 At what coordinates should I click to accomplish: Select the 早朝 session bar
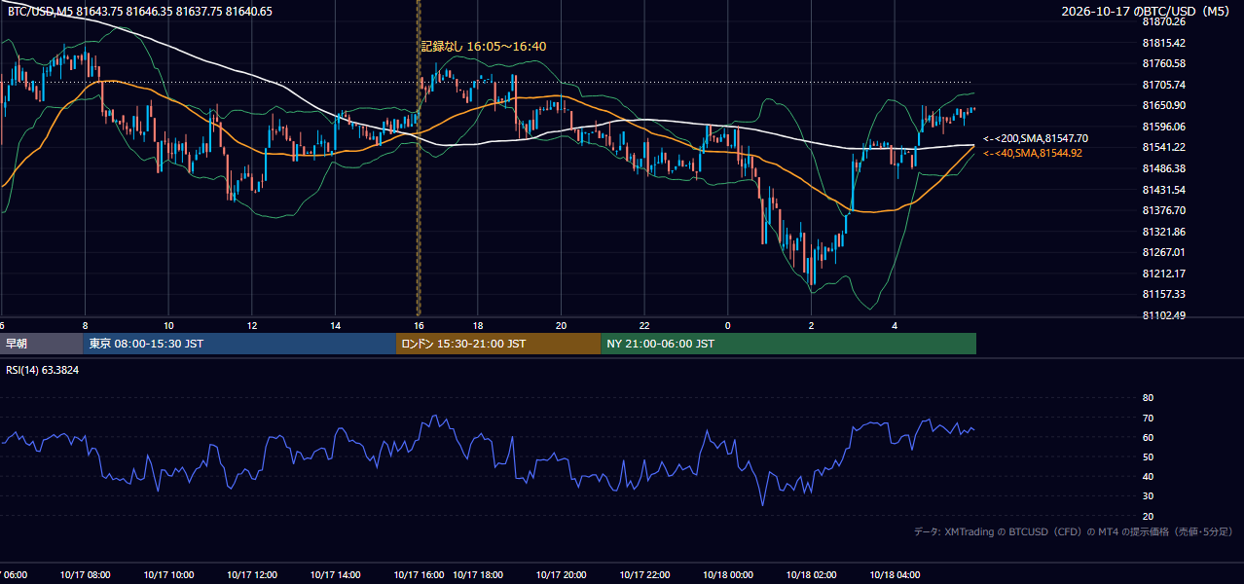click(42, 344)
